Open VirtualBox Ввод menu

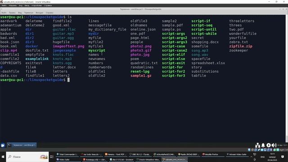(27, 5)
